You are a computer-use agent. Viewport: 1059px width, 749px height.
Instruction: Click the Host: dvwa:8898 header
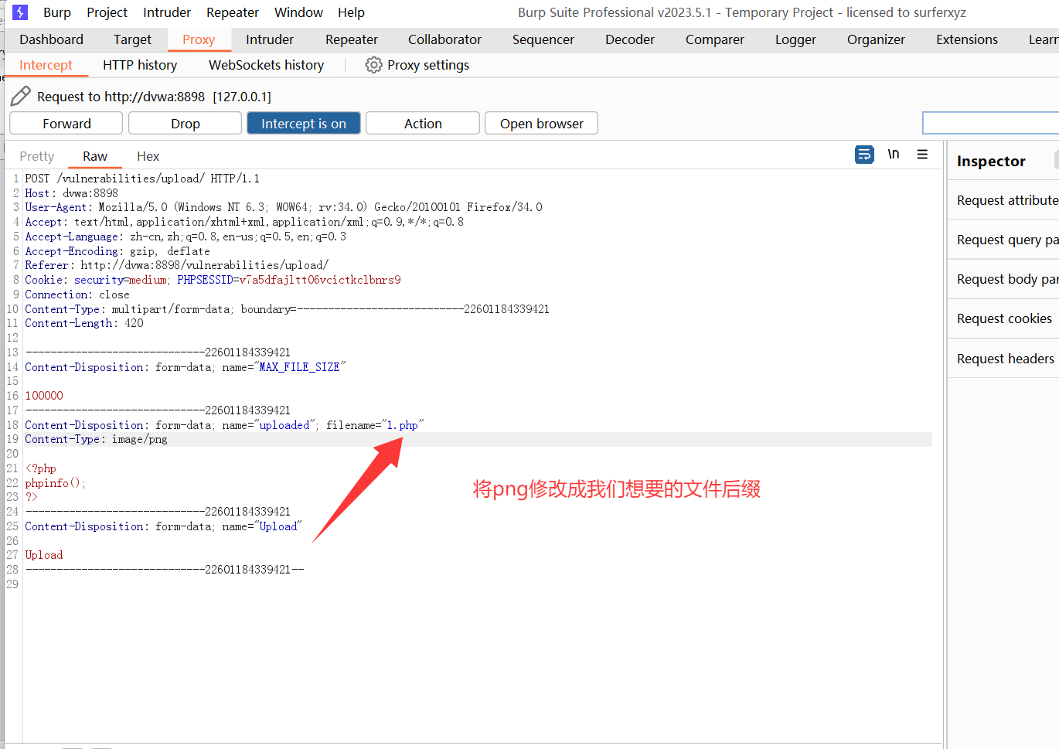71,193
